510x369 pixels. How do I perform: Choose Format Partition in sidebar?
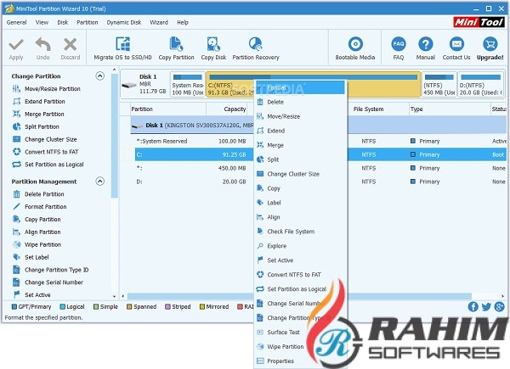(x=39, y=207)
